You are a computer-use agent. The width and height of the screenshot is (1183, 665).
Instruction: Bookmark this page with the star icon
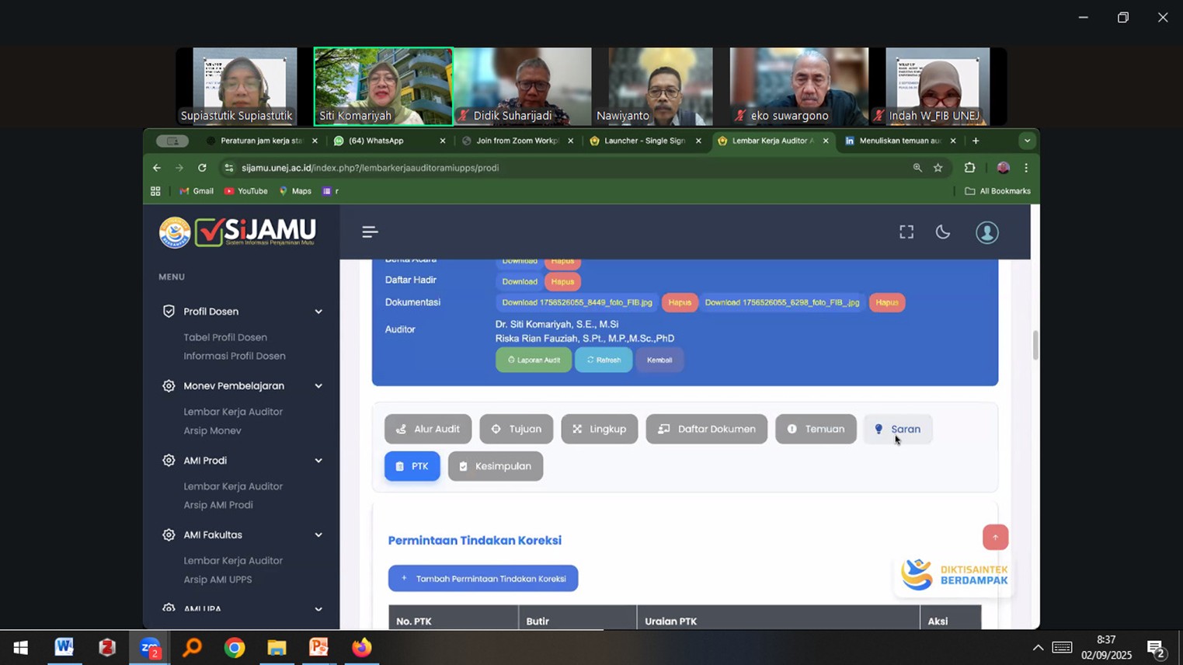(938, 168)
